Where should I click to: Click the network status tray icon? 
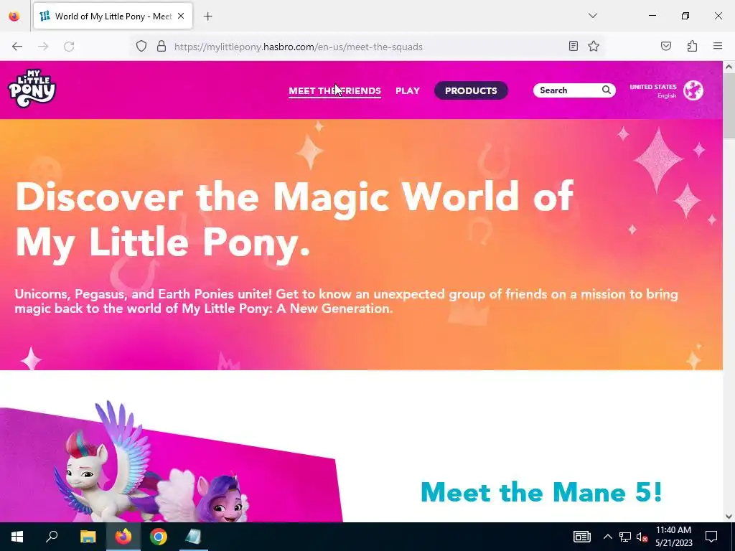point(625,537)
